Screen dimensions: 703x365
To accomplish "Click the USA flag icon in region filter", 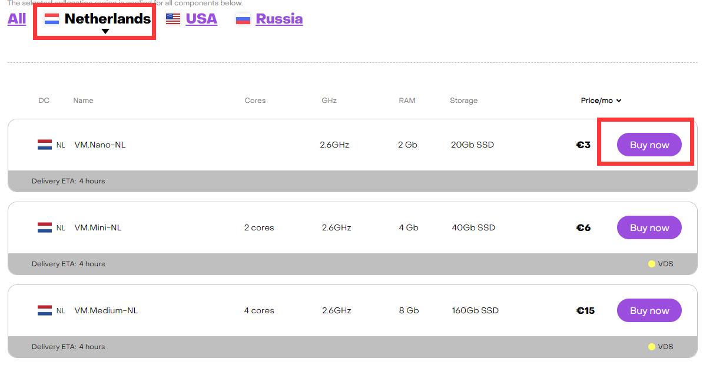I will click(x=173, y=19).
